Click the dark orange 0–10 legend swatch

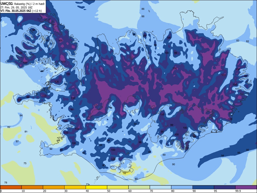(11, 187)
